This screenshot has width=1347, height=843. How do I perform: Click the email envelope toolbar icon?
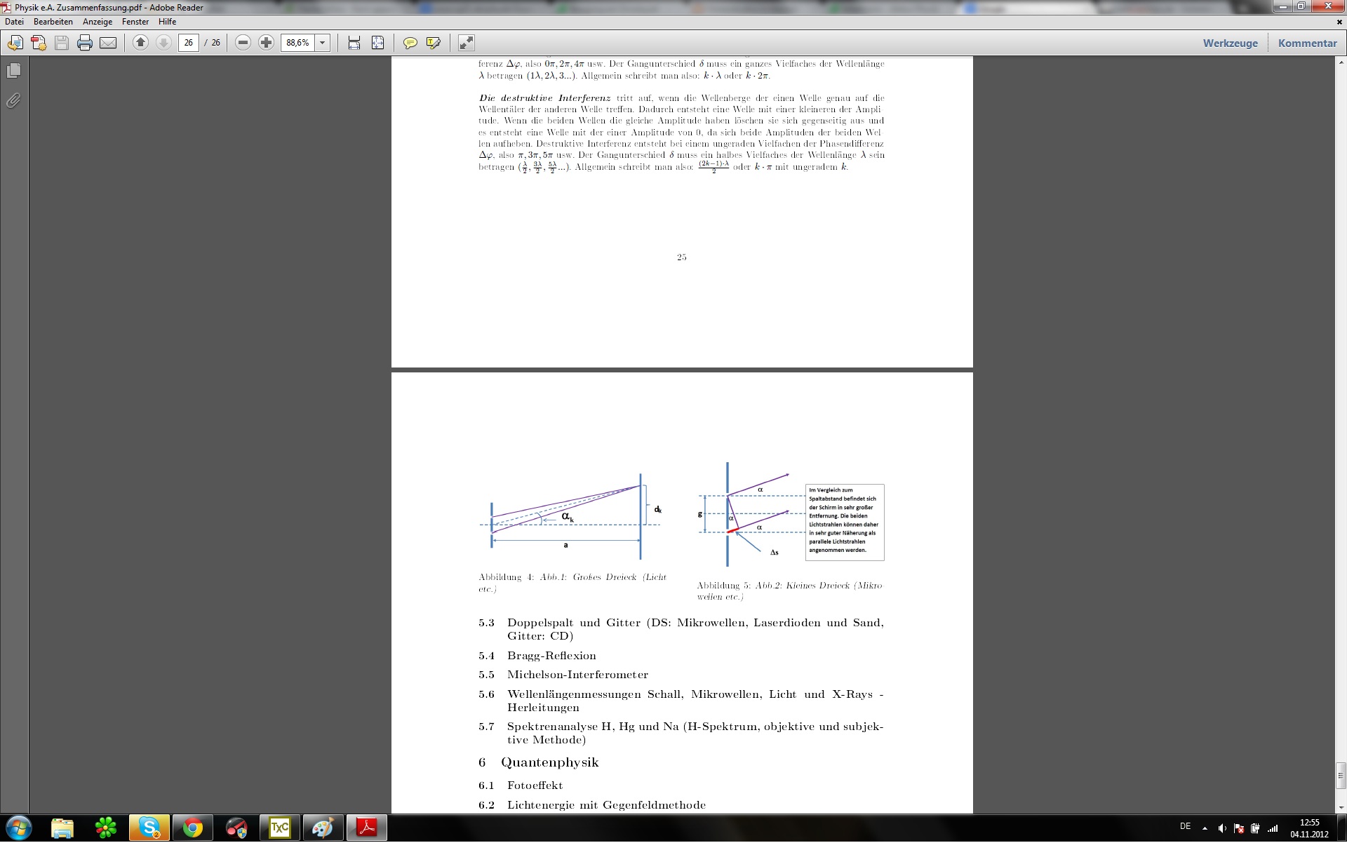point(108,43)
